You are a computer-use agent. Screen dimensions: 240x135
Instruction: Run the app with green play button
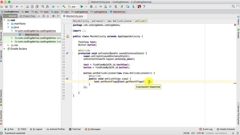82,7
